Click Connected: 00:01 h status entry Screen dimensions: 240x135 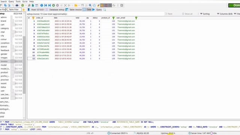pos(117,133)
